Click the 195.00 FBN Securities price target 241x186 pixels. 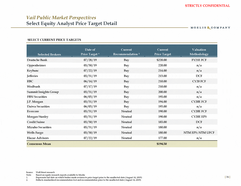[x=162, y=97]
